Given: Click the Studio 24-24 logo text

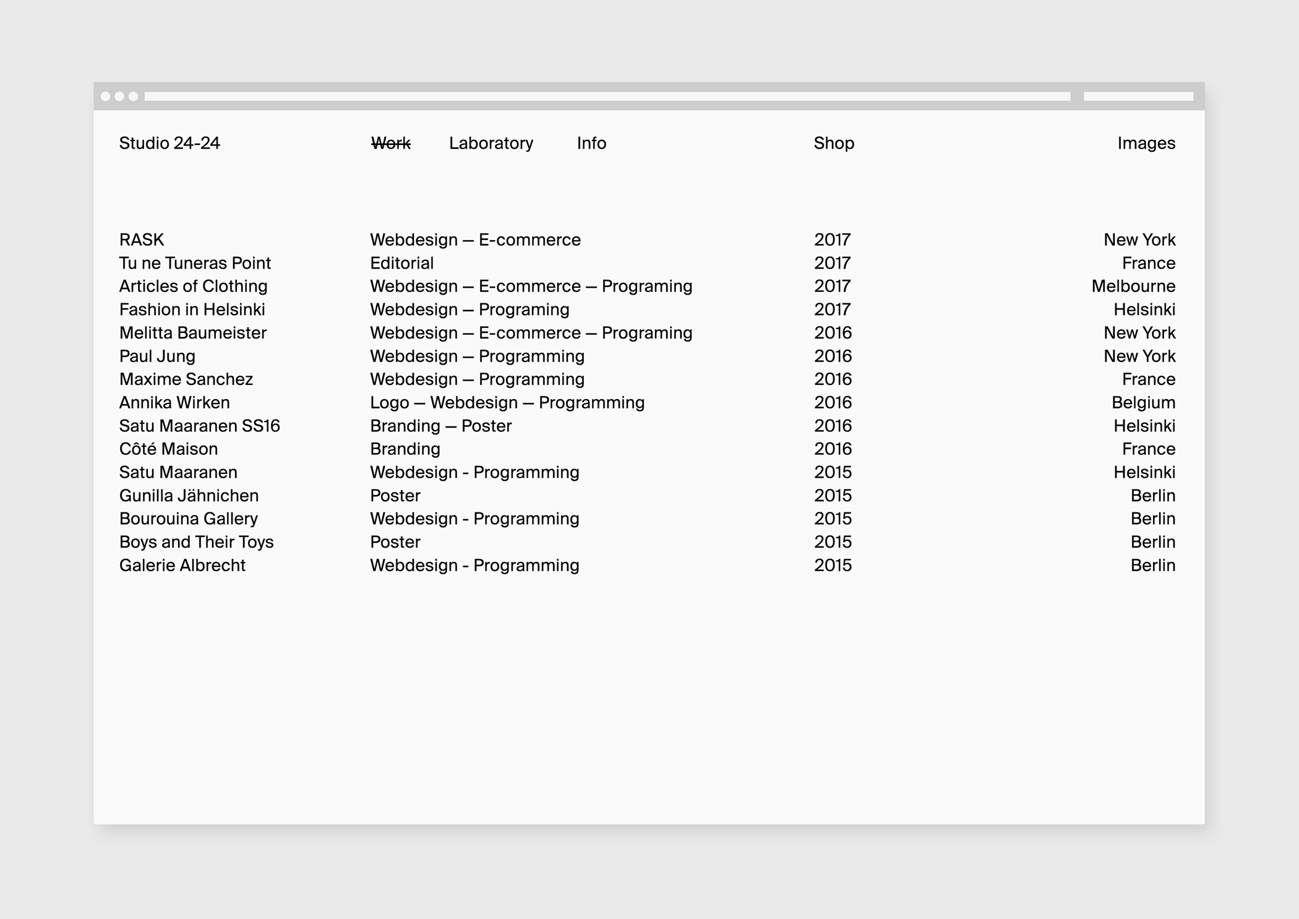Looking at the screenshot, I should pyautogui.click(x=169, y=143).
